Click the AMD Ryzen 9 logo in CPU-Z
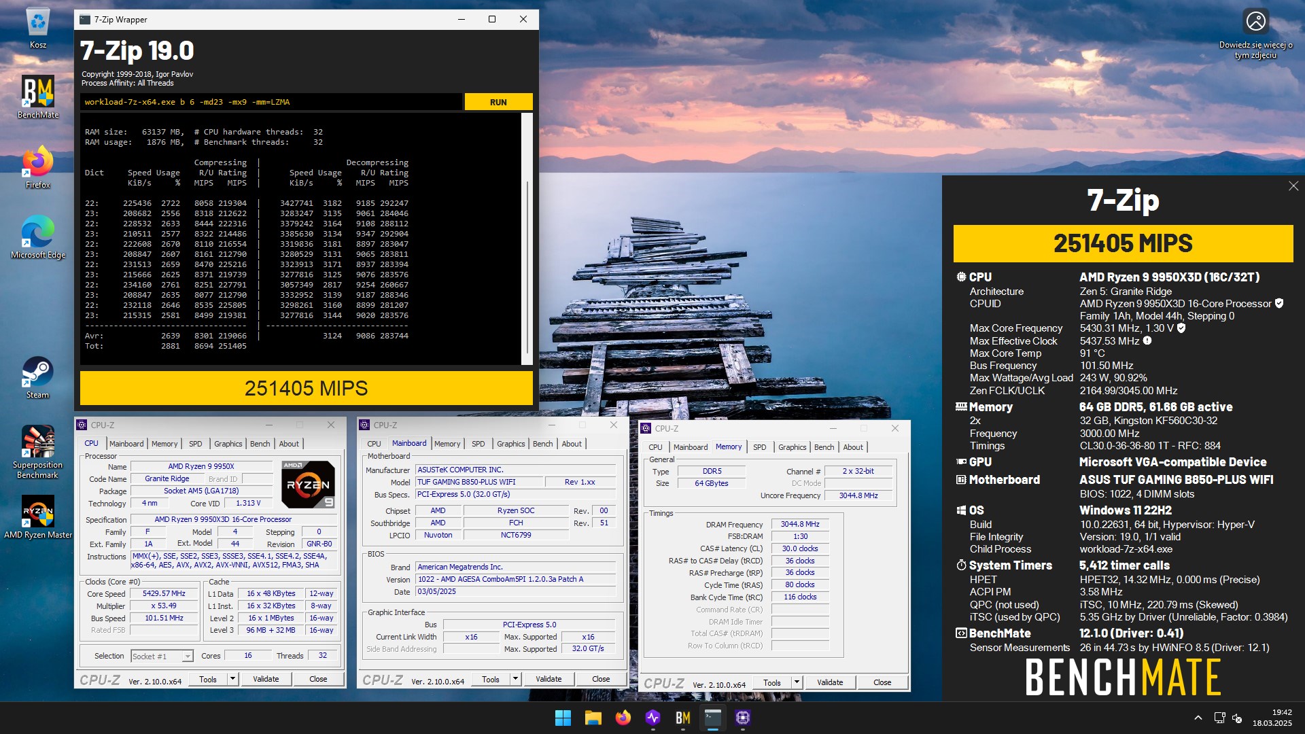The width and height of the screenshot is (1305, 734). pos(308,484)
